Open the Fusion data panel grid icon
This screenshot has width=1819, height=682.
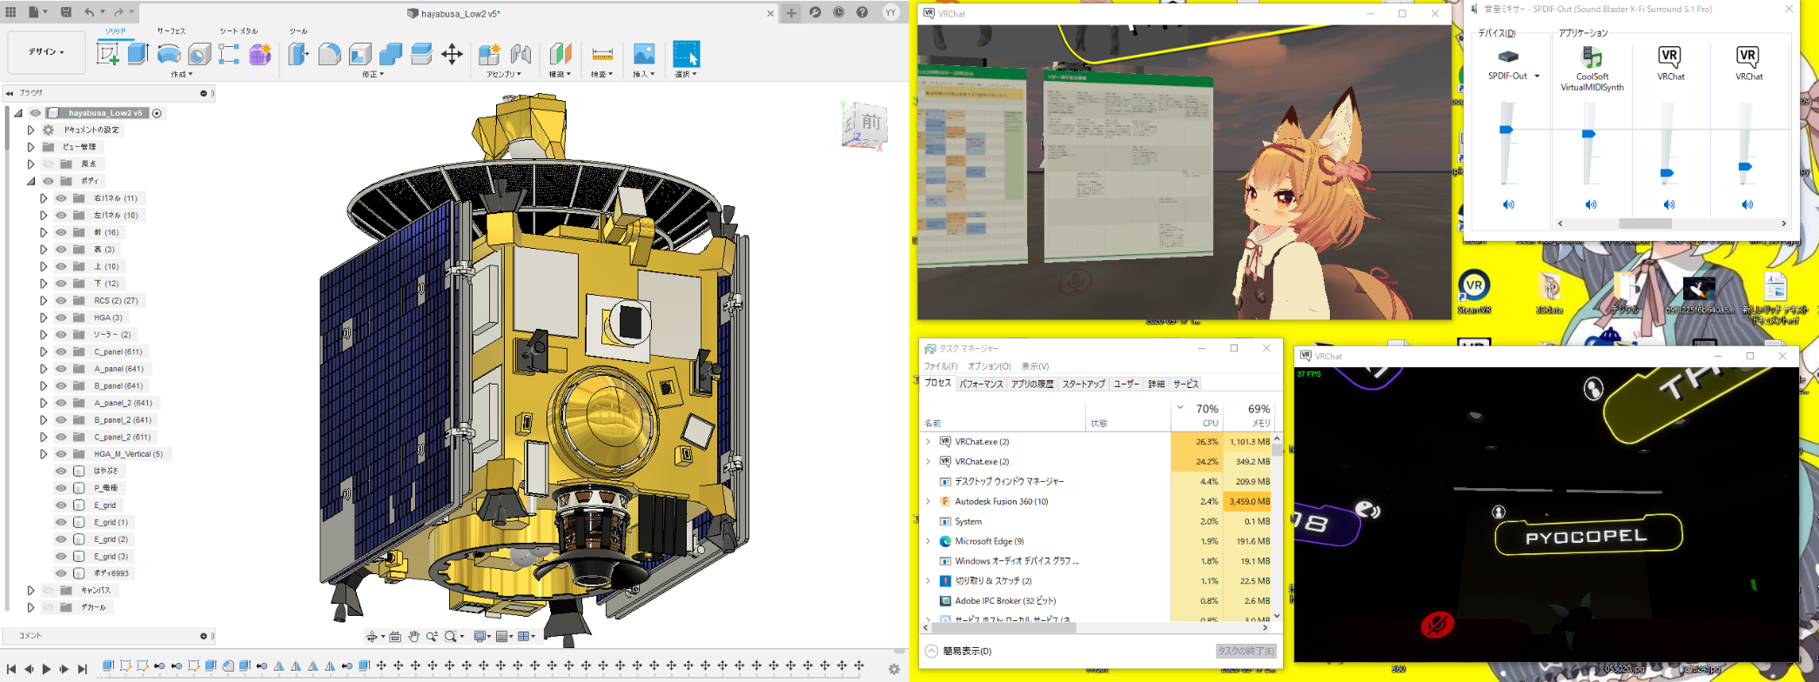click(x=10, y=12)
